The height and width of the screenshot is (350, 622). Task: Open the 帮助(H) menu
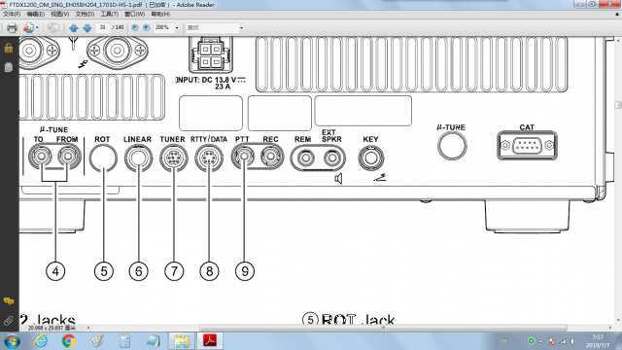160,14
